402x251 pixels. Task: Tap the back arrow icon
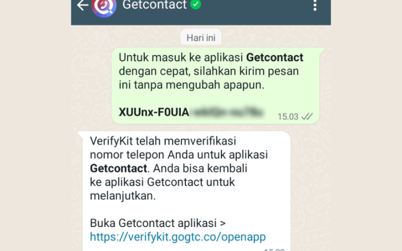[82, 5]
